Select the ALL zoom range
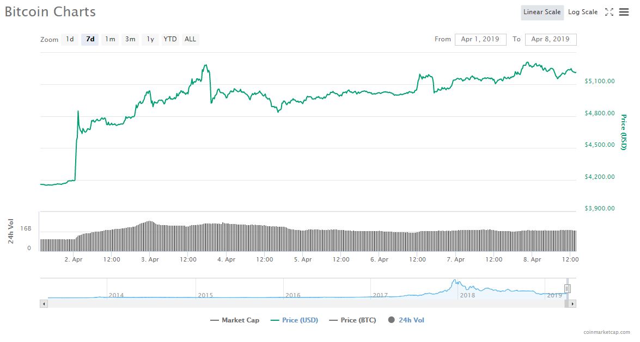The height and width of the screenshot is (342, 640). pyautogui.click(x=190, y=39)
